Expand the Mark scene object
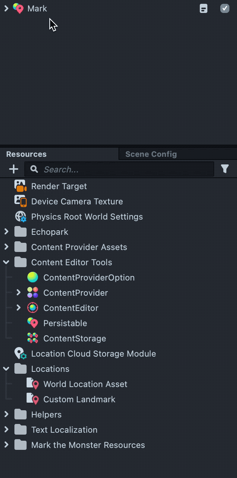The width and height of the screenshot is (237, 478). (x=6, y=8)
